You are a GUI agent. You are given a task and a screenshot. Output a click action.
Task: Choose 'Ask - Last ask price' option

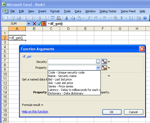click(x=74, y=83)
